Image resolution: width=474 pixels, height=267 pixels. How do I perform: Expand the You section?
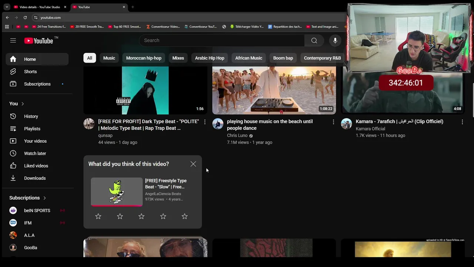17,104
